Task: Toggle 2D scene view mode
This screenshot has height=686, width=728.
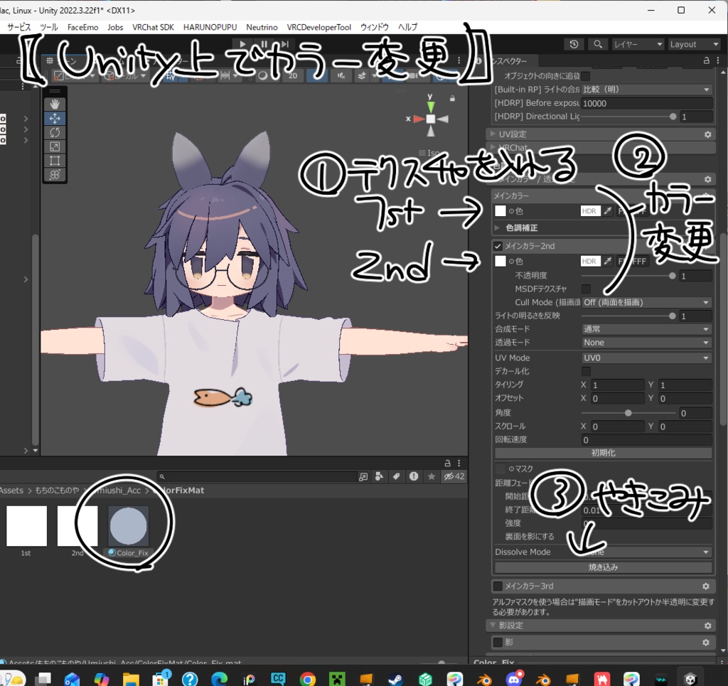Action: [x=293, y=75]
